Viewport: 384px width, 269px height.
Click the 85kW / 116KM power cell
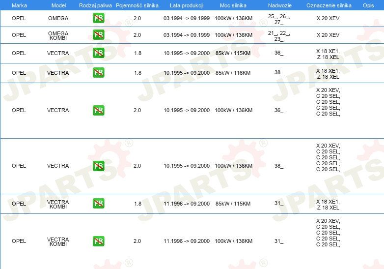coord(233,73)
